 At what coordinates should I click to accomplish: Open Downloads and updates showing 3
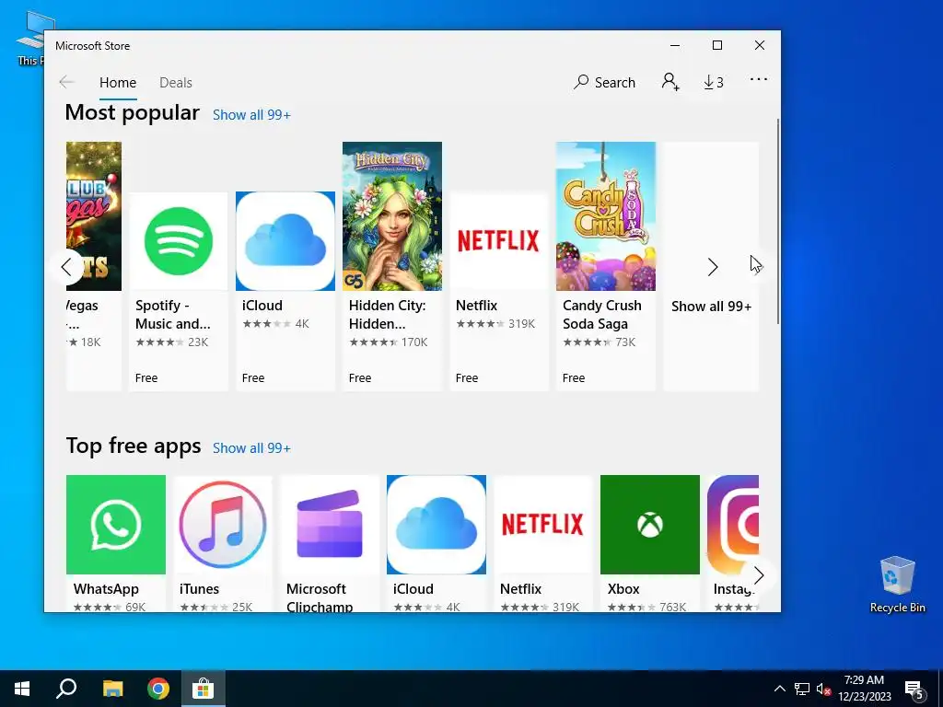point(714,82)
